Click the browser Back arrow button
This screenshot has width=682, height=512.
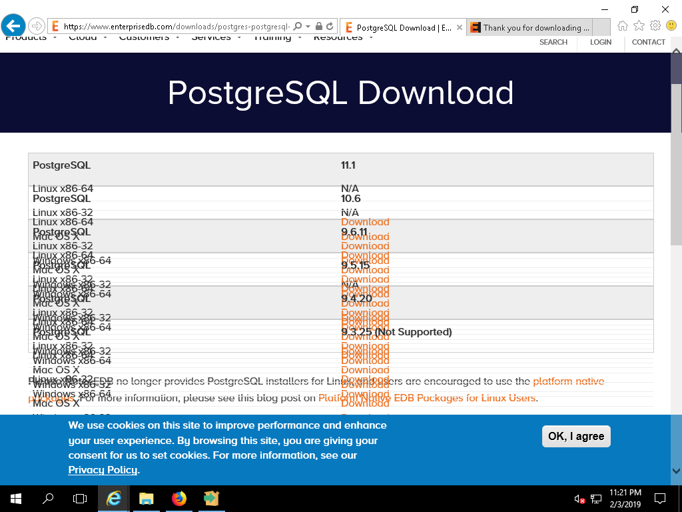click(x=13, y=26)
